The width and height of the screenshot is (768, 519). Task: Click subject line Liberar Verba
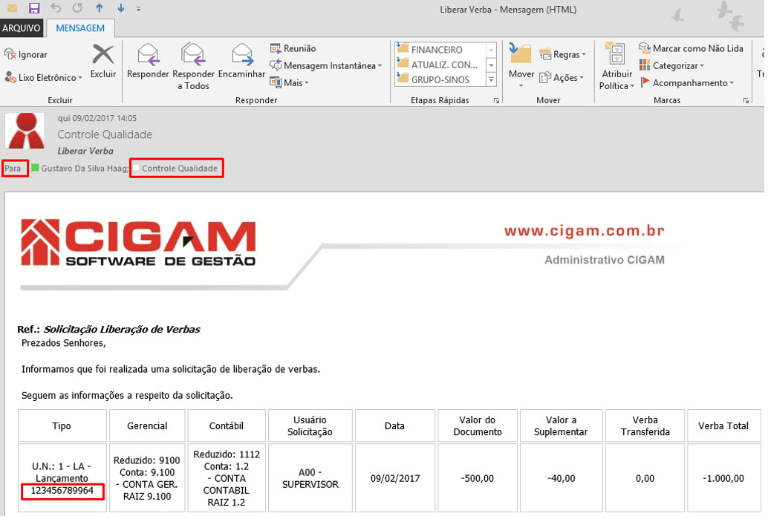[85, 151]
